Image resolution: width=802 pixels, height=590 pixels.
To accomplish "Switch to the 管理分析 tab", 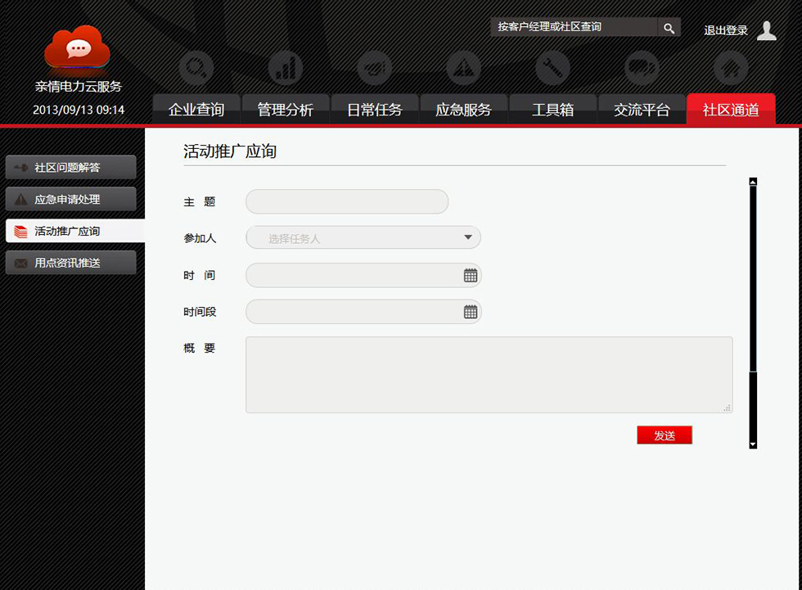I will [286, 109].
